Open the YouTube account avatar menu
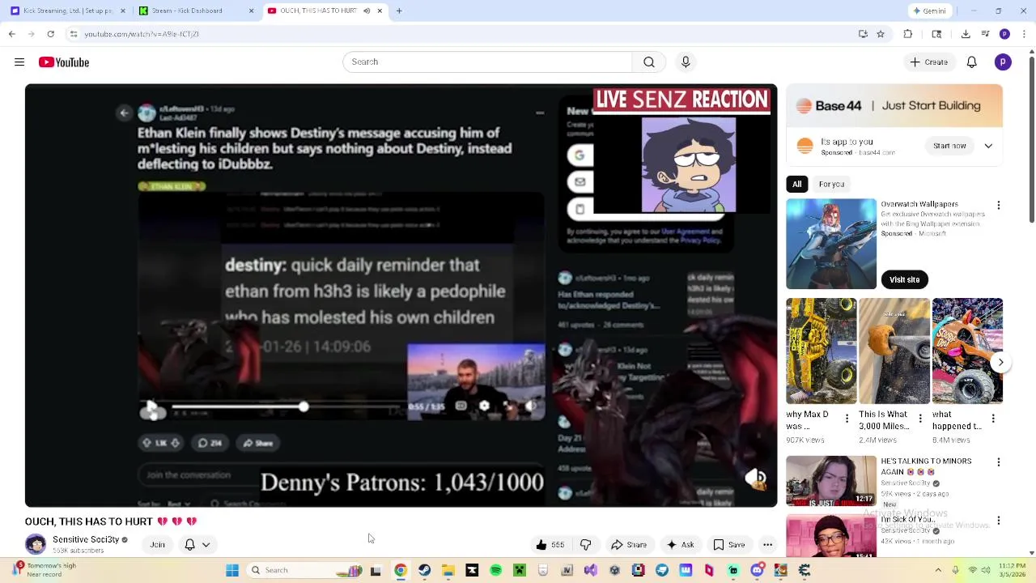 click(x=1003, y=62)
